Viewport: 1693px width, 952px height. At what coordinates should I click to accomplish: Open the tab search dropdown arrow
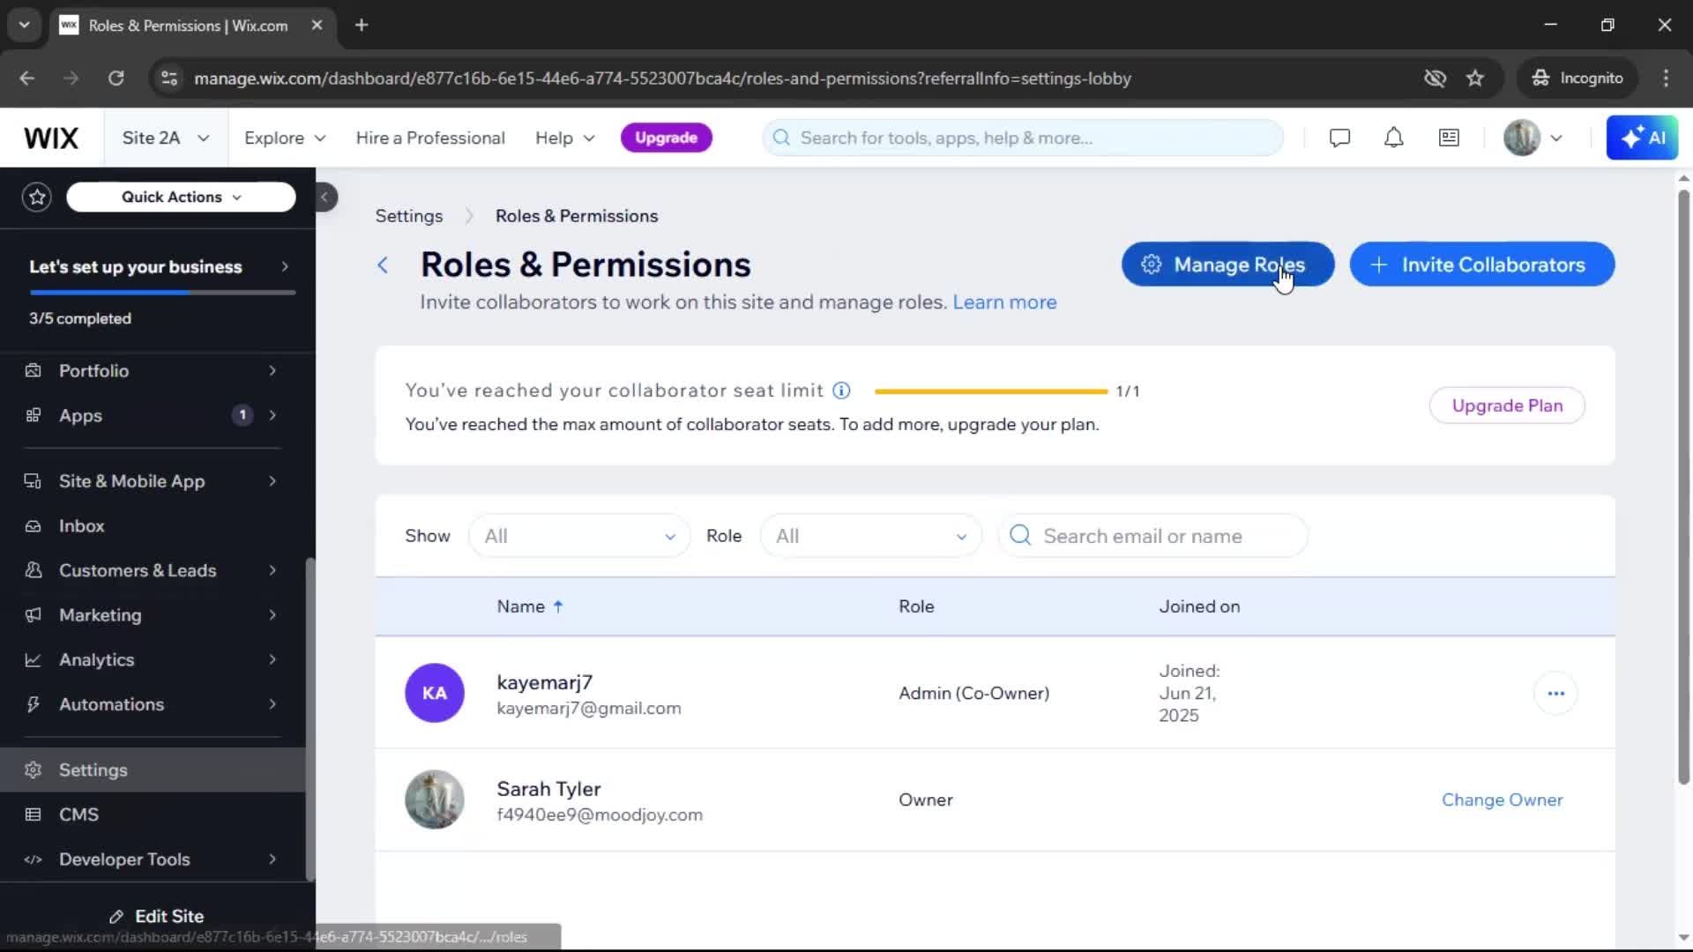(x=24, y=25)
